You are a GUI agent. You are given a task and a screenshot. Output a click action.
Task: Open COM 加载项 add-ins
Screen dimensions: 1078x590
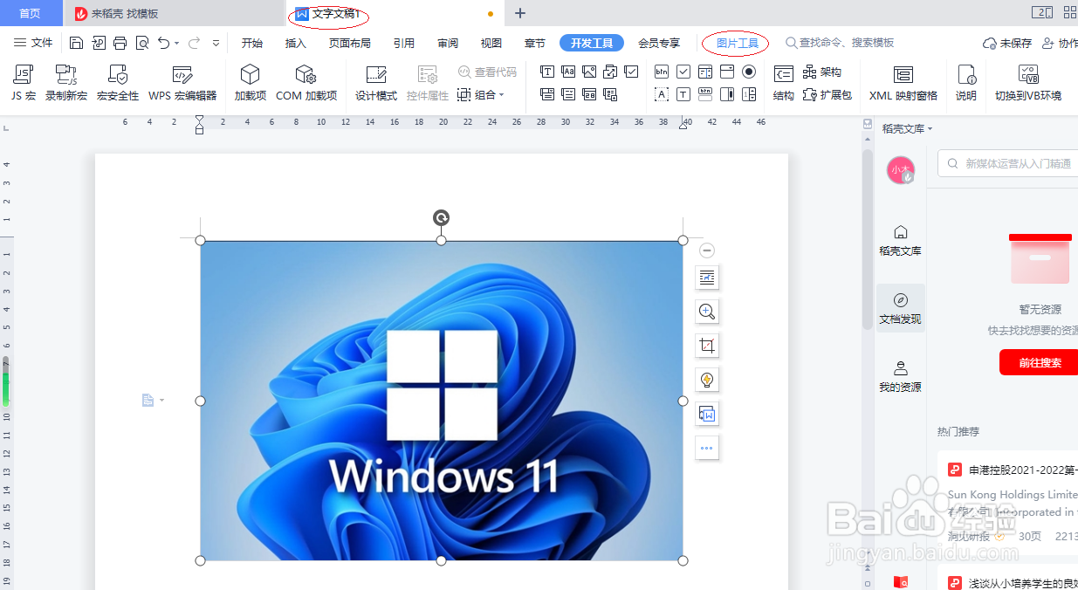[x=306, y=84]
